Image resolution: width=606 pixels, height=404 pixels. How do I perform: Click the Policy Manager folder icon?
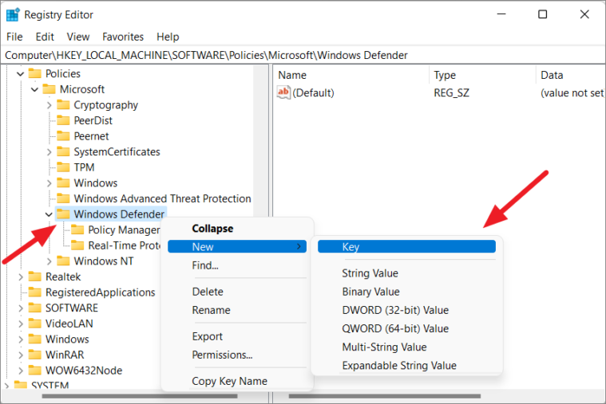(x=77, y=229)
